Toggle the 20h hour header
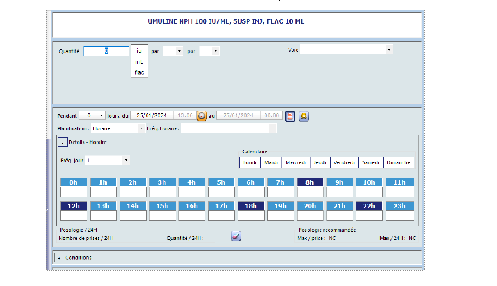Viewport: 497px width, 286px height. 310,206
